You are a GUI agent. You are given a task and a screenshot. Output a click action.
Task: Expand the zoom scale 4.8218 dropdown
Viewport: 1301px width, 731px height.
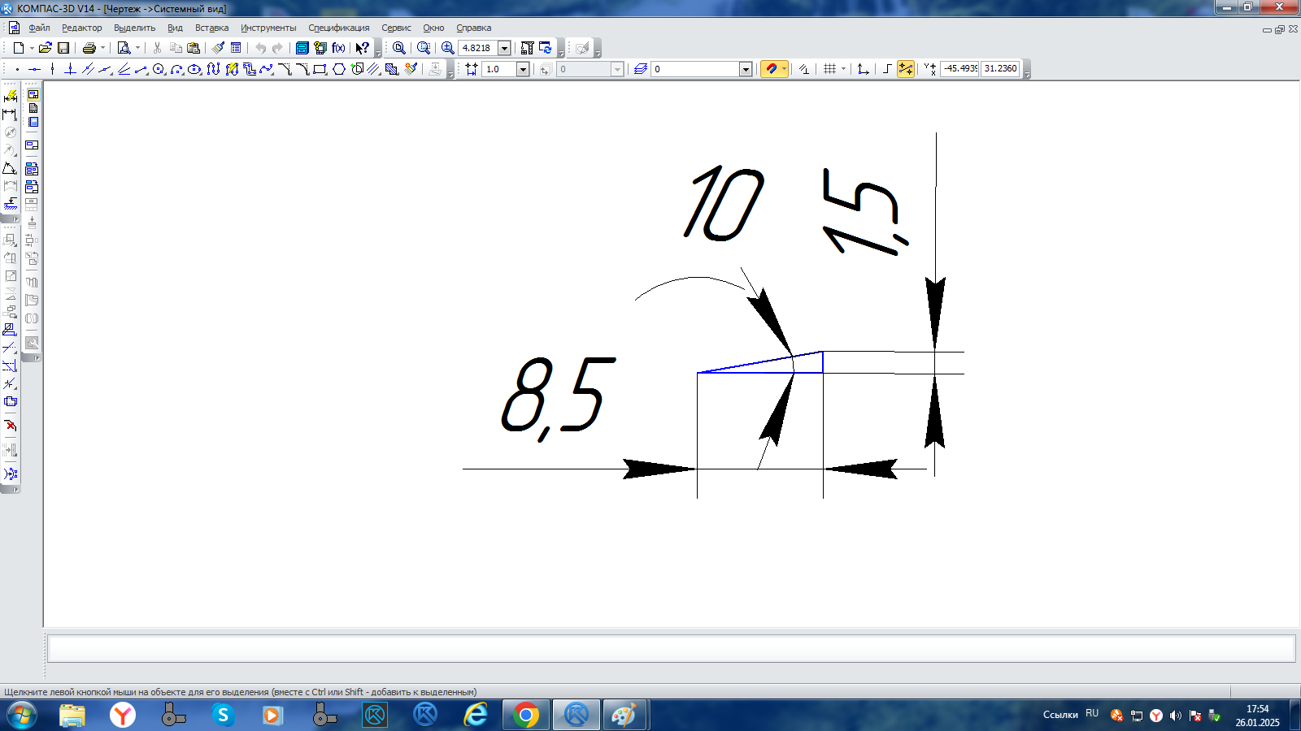504,48
